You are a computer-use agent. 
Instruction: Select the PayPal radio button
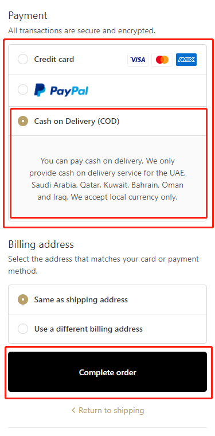[x=23, y=90]
